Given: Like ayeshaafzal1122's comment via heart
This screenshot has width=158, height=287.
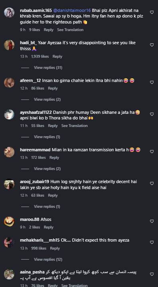Looking at the screenshot, I should tap(152, 114).
